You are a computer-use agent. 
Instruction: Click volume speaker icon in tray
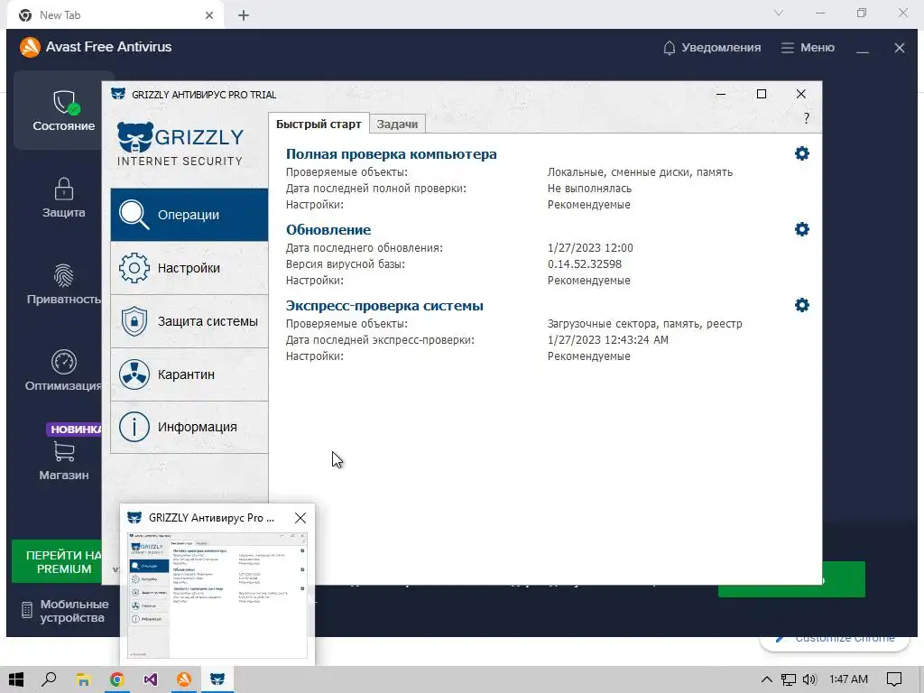click(809, 679)
